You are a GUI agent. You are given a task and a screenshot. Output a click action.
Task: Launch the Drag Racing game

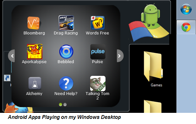pyautogui.click(x=66, y=23)
